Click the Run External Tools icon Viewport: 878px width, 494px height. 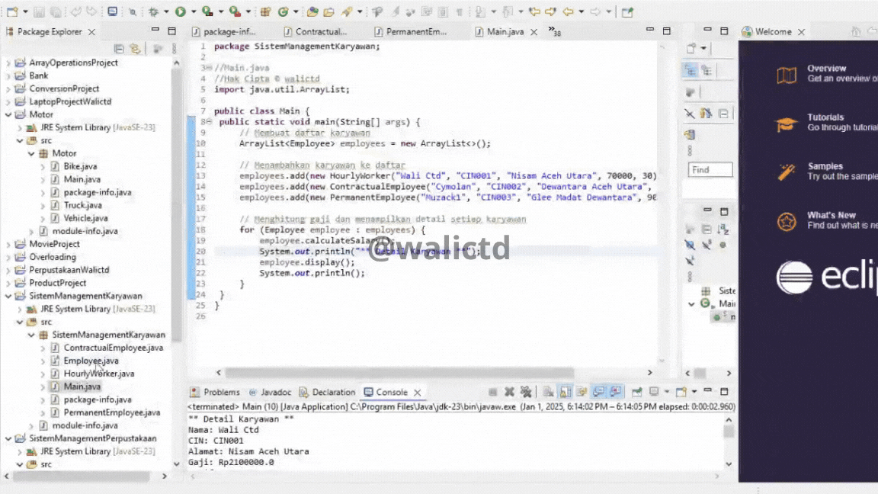coord(236,11)
